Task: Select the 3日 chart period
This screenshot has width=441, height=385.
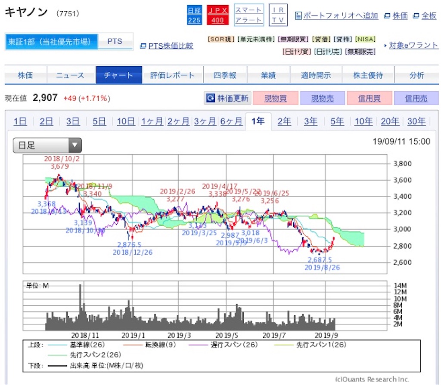Action: pyautogui.click(x=72, y=121)
